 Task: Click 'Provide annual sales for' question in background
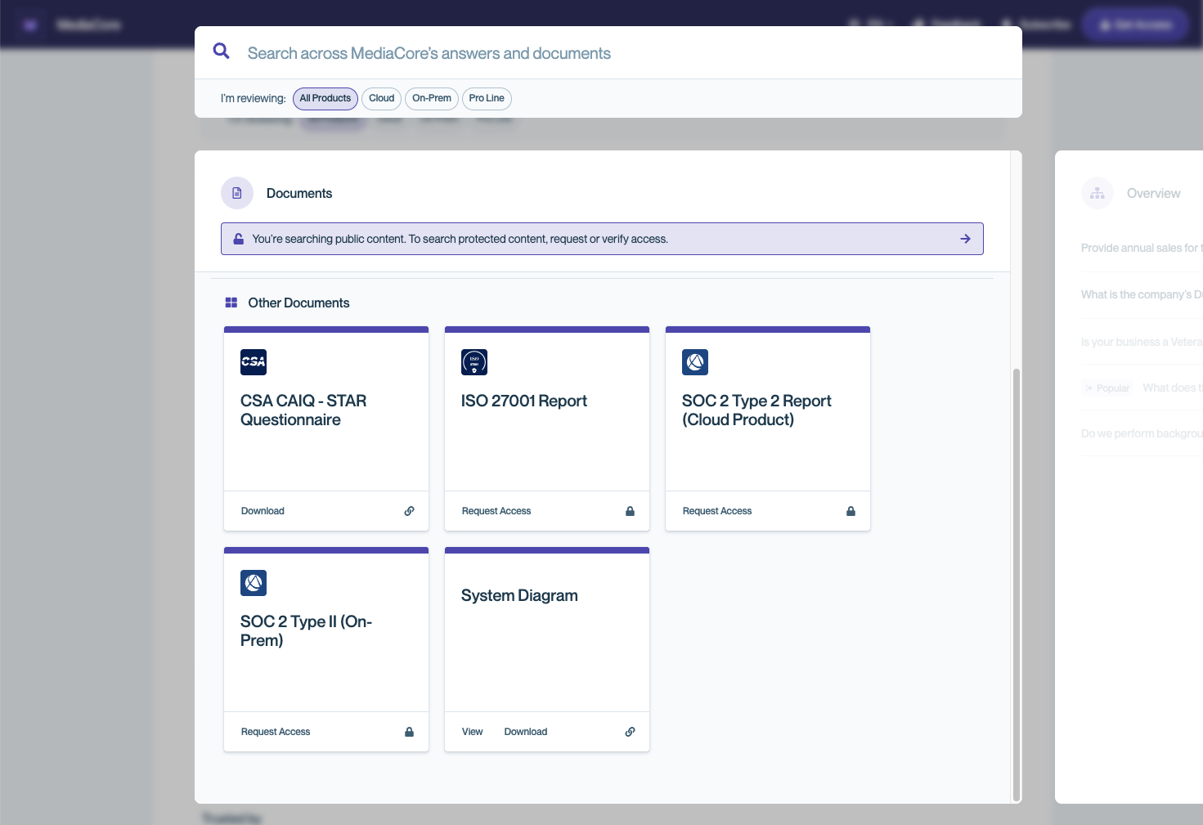(1142, 248)
